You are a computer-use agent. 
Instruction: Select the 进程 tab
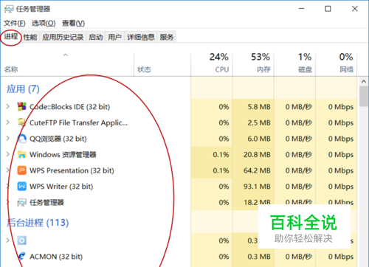coord(11,37)
